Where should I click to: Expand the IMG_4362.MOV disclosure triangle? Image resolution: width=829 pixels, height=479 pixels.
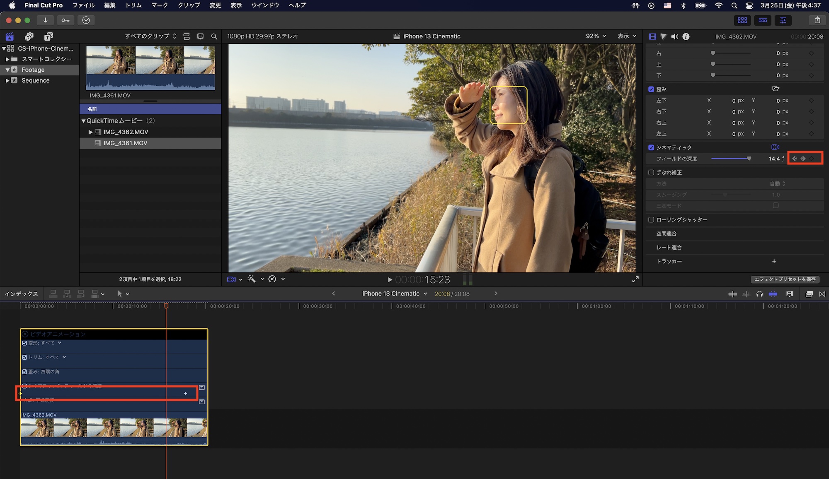(x=91, y=132)
